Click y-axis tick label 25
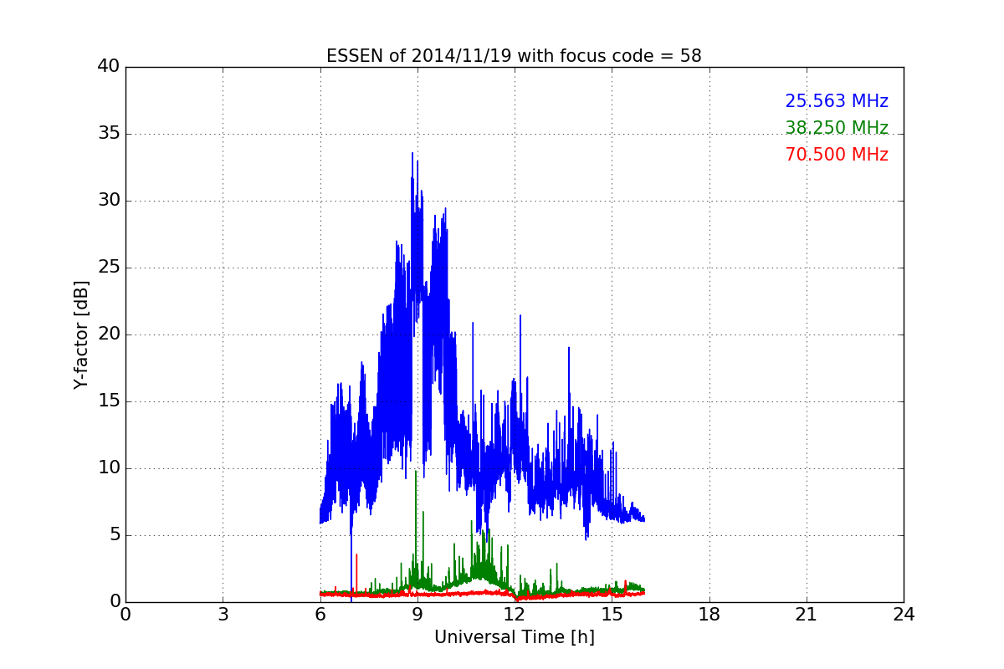 coord(109,268)
